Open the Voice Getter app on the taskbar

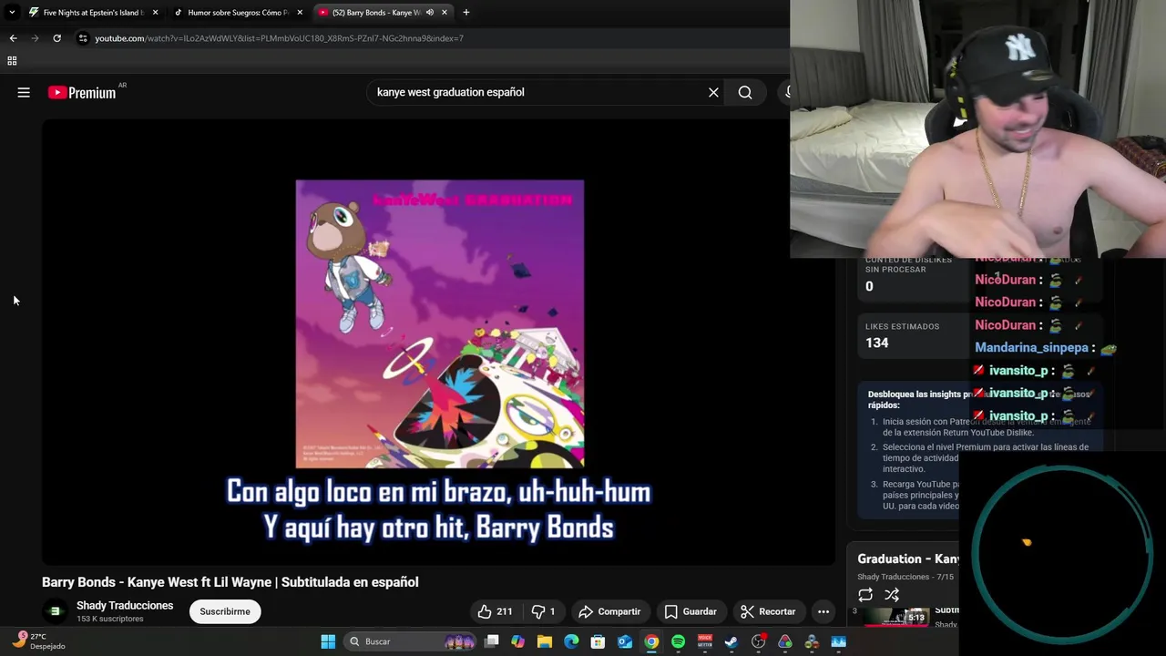pos(705,641)
